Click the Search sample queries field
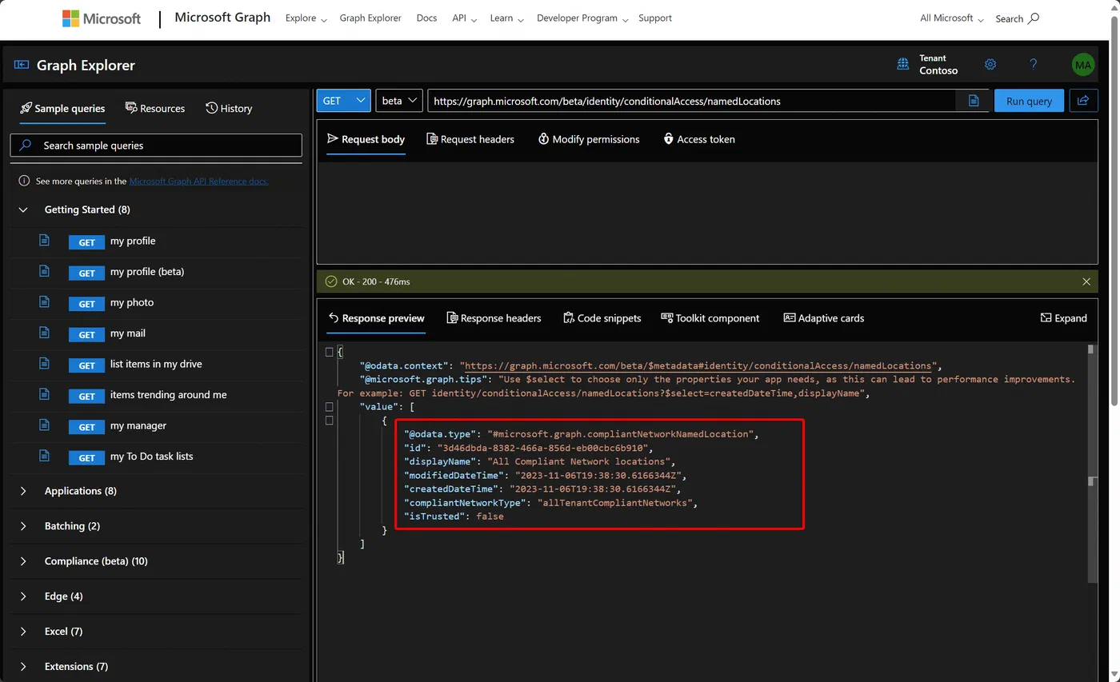The image size is (1120, 682). pyautogui.click(x=156, y=146)
